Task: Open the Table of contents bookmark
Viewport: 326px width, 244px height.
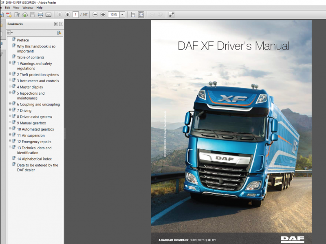Action: point(31,57)
